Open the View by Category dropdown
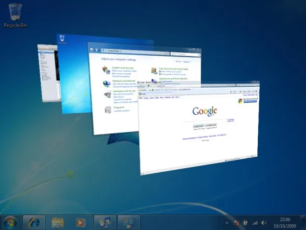The image size is (306, 230). [x=187, y=62]
